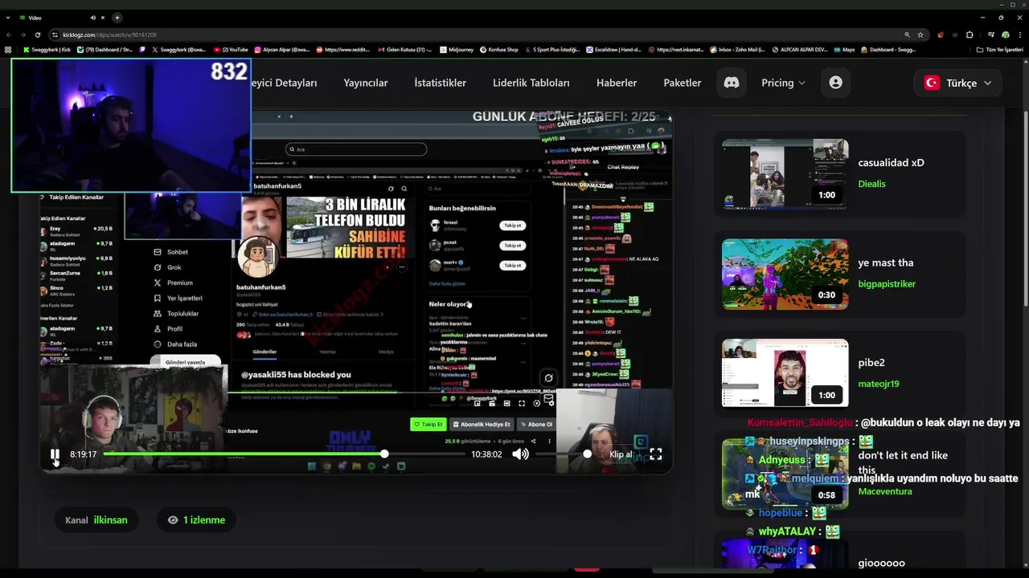Open the Discord icon link in navbar
The width and height of the screenshot is (1029, 578).
click(x=732, y=83)
